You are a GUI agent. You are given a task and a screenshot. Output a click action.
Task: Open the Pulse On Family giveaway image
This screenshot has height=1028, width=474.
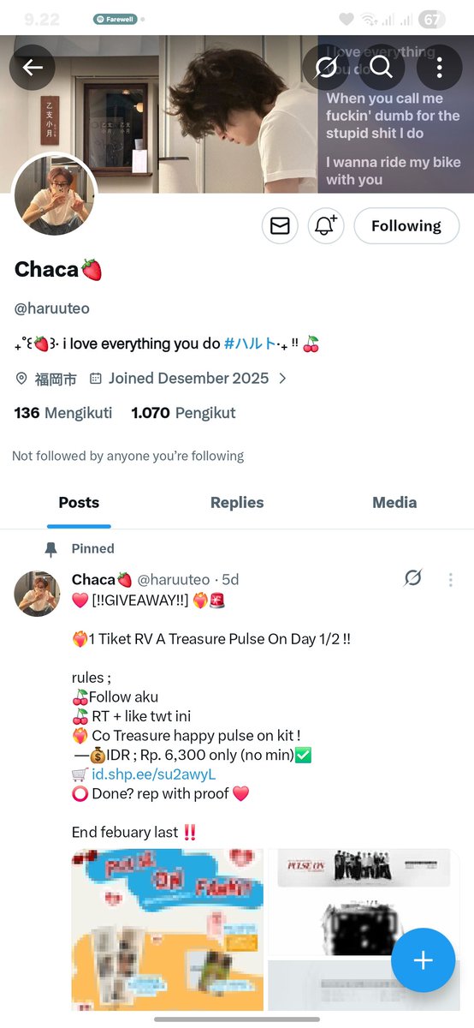[168, 929]
